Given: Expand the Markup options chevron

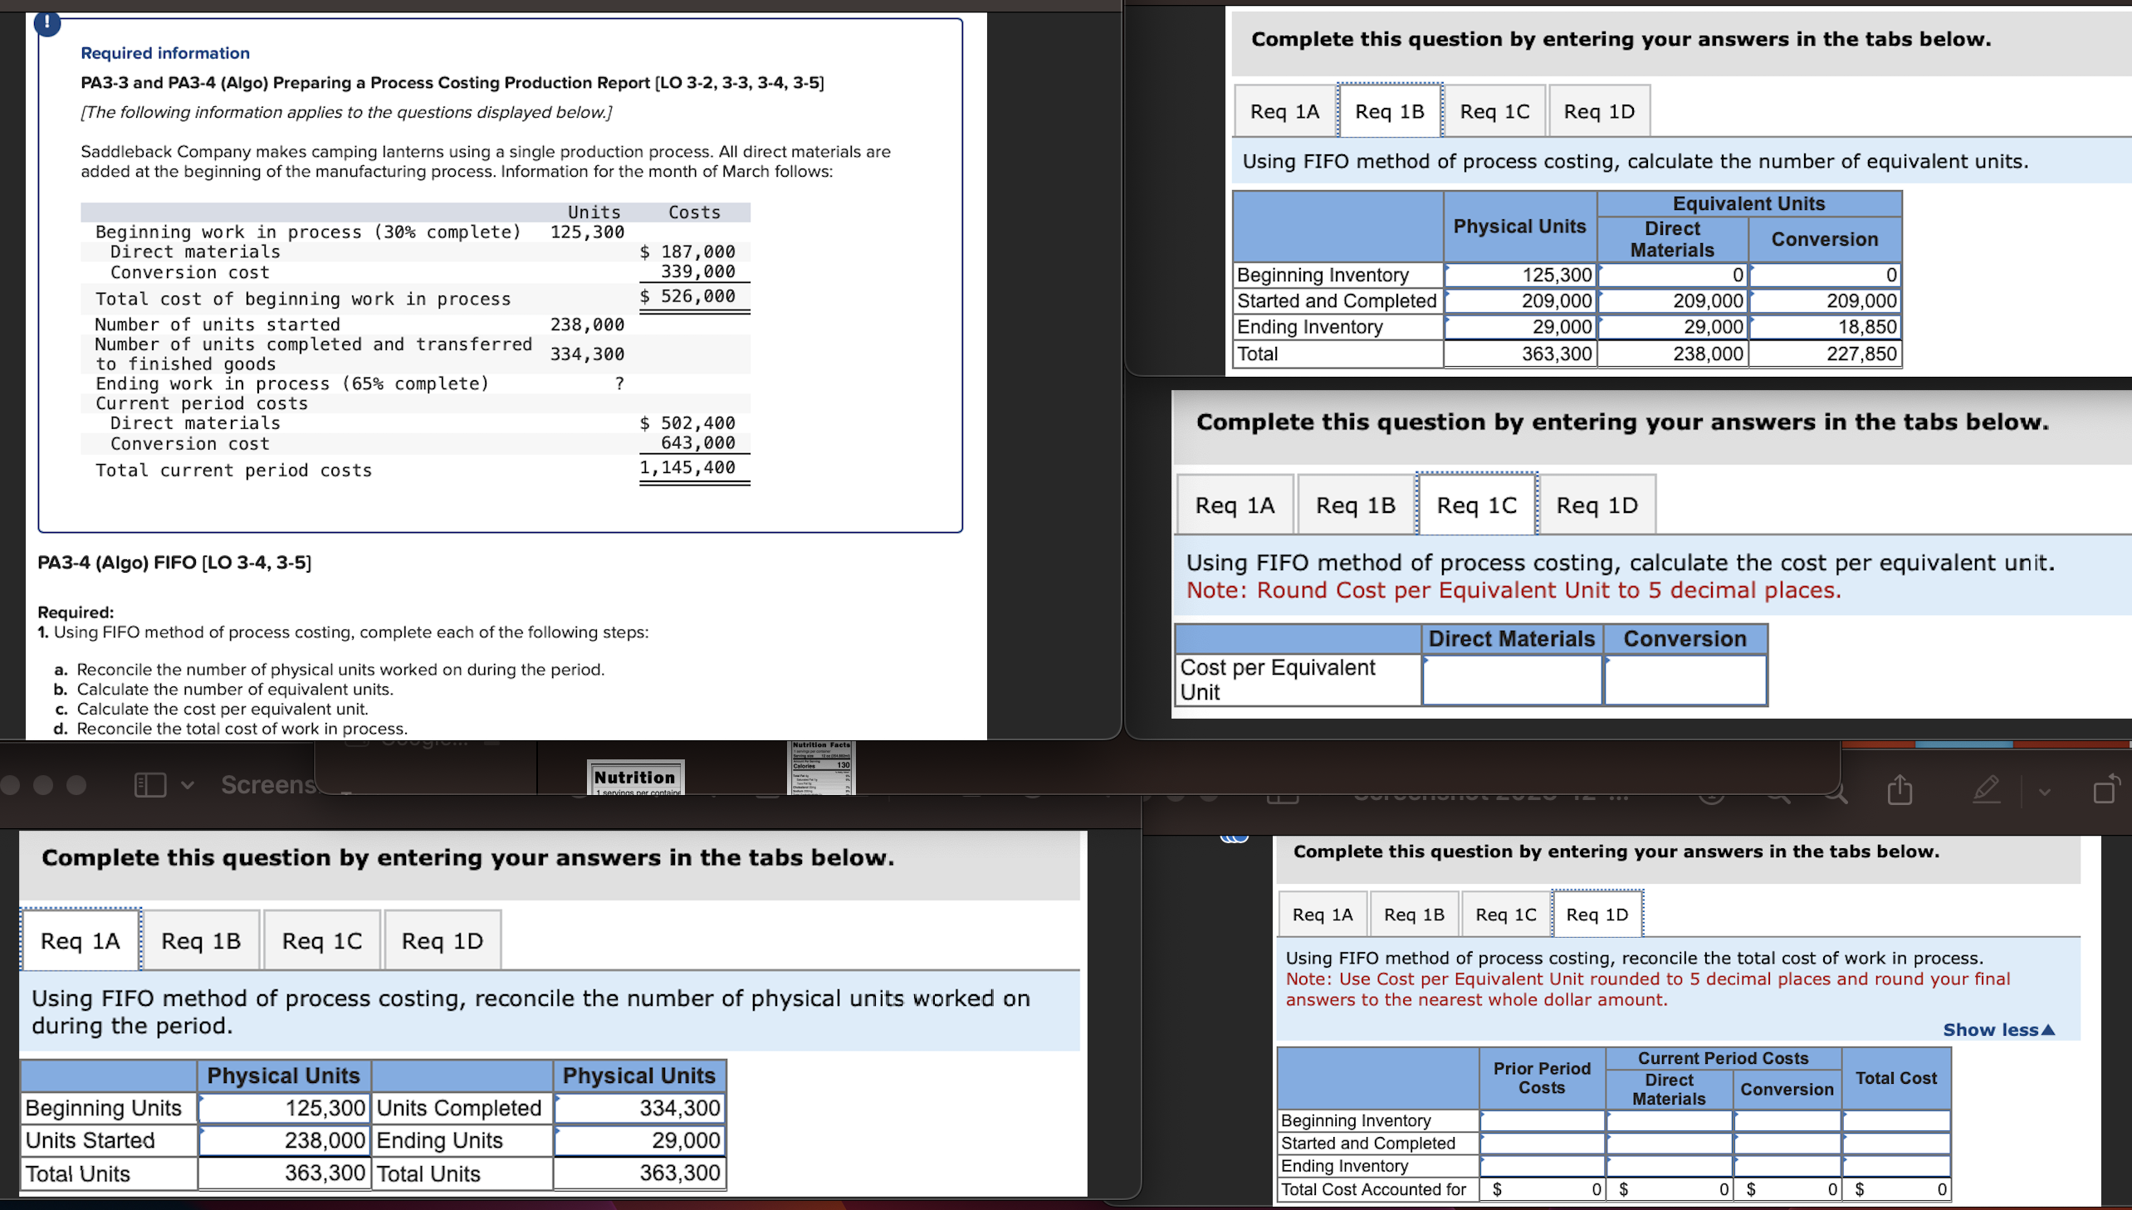Looking at the screenshot, I should [2044, 792].
